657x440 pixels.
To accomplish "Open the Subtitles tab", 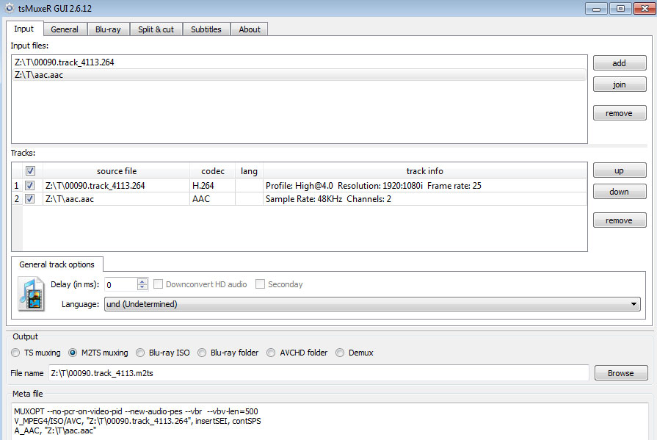I will [x=206, y=29].
